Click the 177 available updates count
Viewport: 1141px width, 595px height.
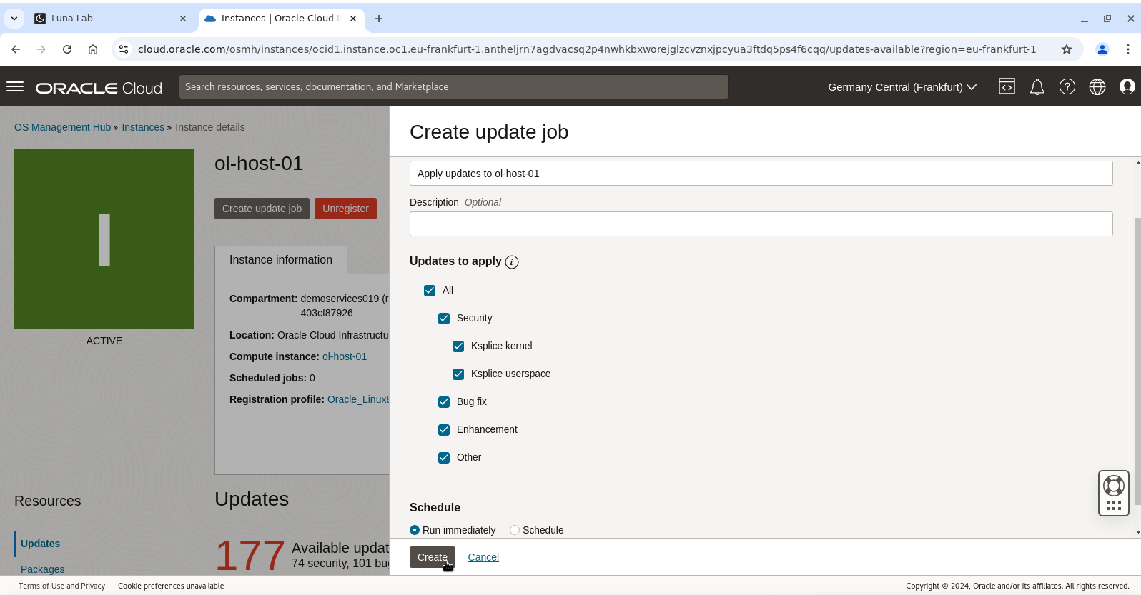250,555
